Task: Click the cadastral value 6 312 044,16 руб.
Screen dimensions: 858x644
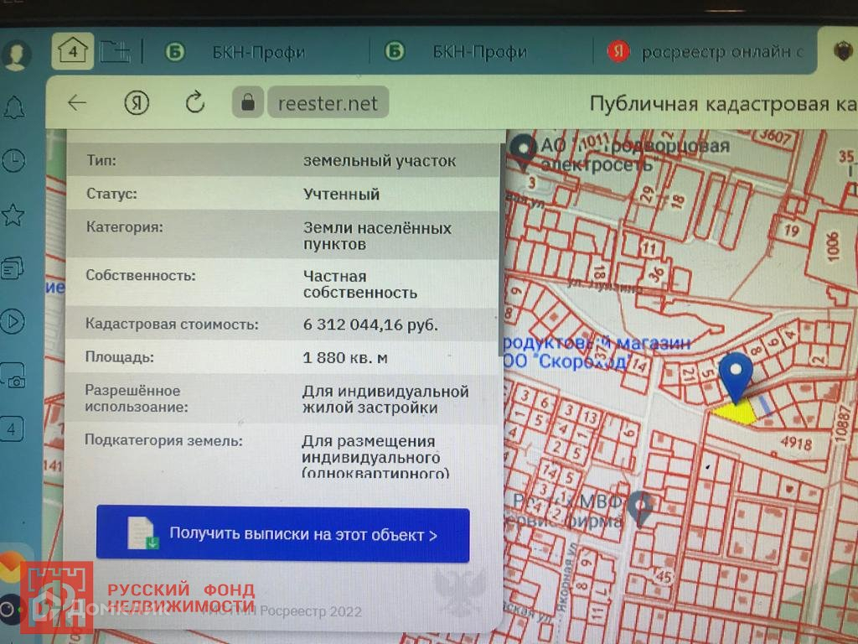Action: [x=370, y=325]
